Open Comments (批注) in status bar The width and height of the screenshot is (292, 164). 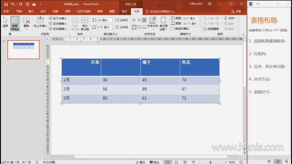pos(155,162)
